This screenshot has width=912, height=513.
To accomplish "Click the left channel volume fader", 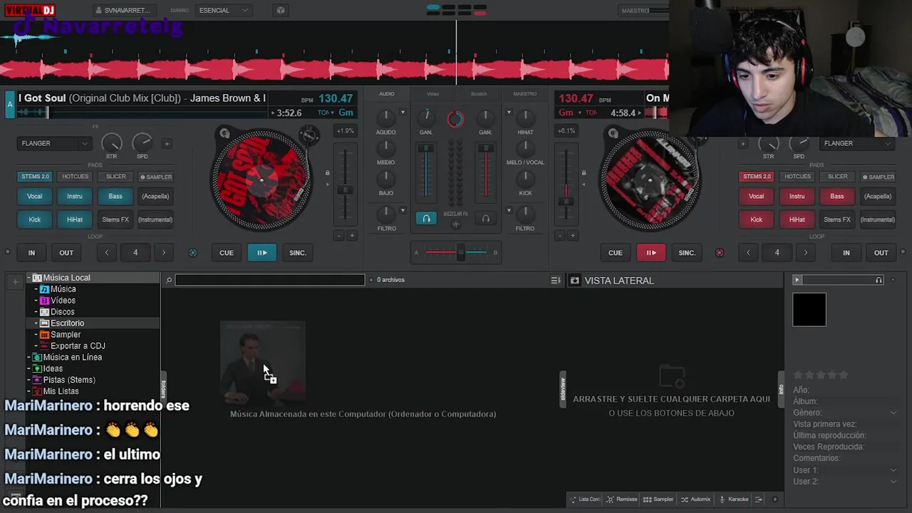I will pyautogui.click(x=425, y=148).
